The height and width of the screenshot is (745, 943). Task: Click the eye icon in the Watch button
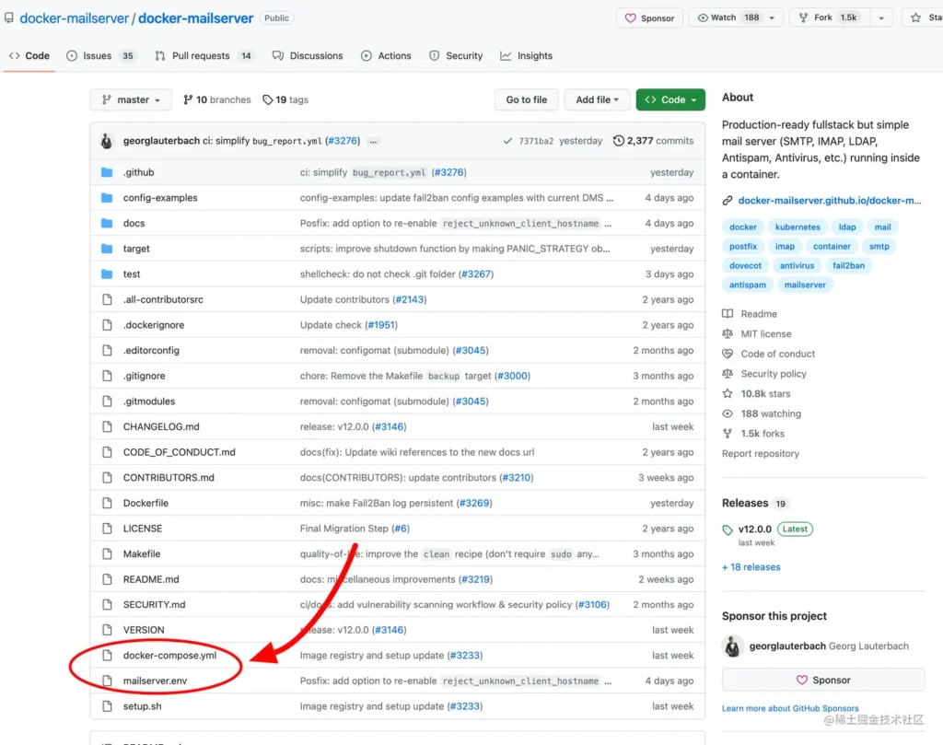703,18
